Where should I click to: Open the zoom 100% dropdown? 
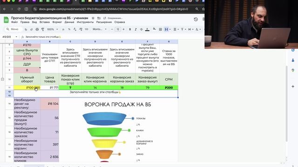click(x=52, y=29)
